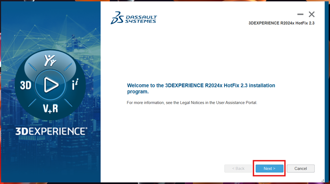
Task: Click the V+R quadrant of the compass
Action: 51,109
